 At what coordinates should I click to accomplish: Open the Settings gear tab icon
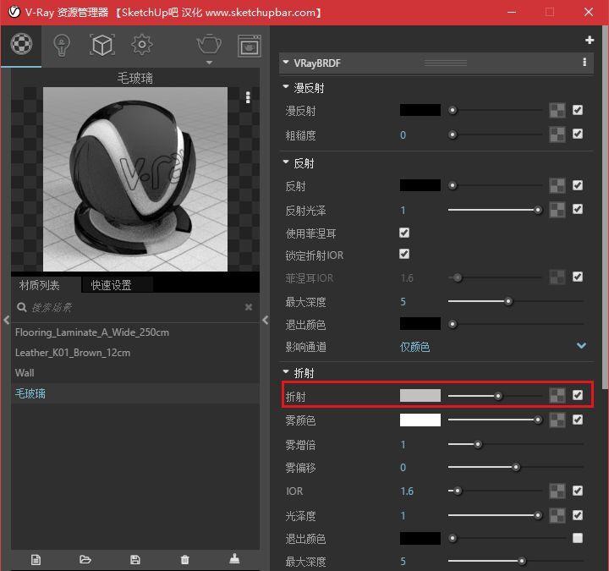pos(142,45)
